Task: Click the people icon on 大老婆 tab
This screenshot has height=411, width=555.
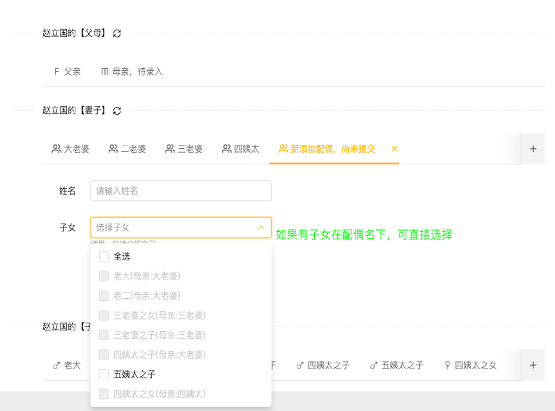Action: pyautogui.click(x=56, y=149)
